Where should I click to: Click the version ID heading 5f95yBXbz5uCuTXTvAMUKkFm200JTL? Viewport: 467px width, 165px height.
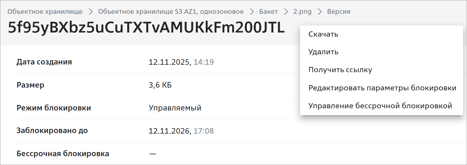tap(146, 28)
